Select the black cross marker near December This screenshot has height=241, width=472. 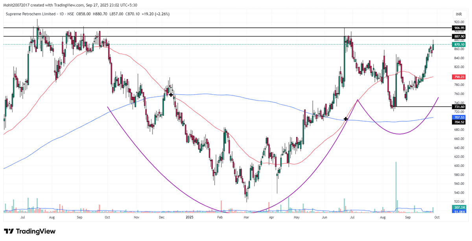click(x=171, y=95)
